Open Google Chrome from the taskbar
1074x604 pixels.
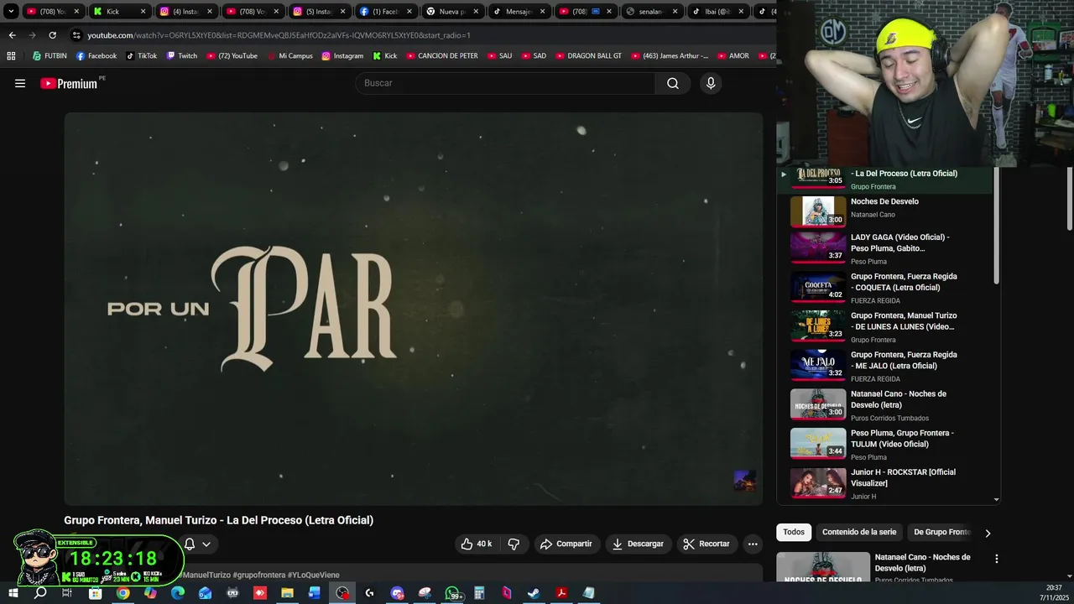(x=123, y=593)
